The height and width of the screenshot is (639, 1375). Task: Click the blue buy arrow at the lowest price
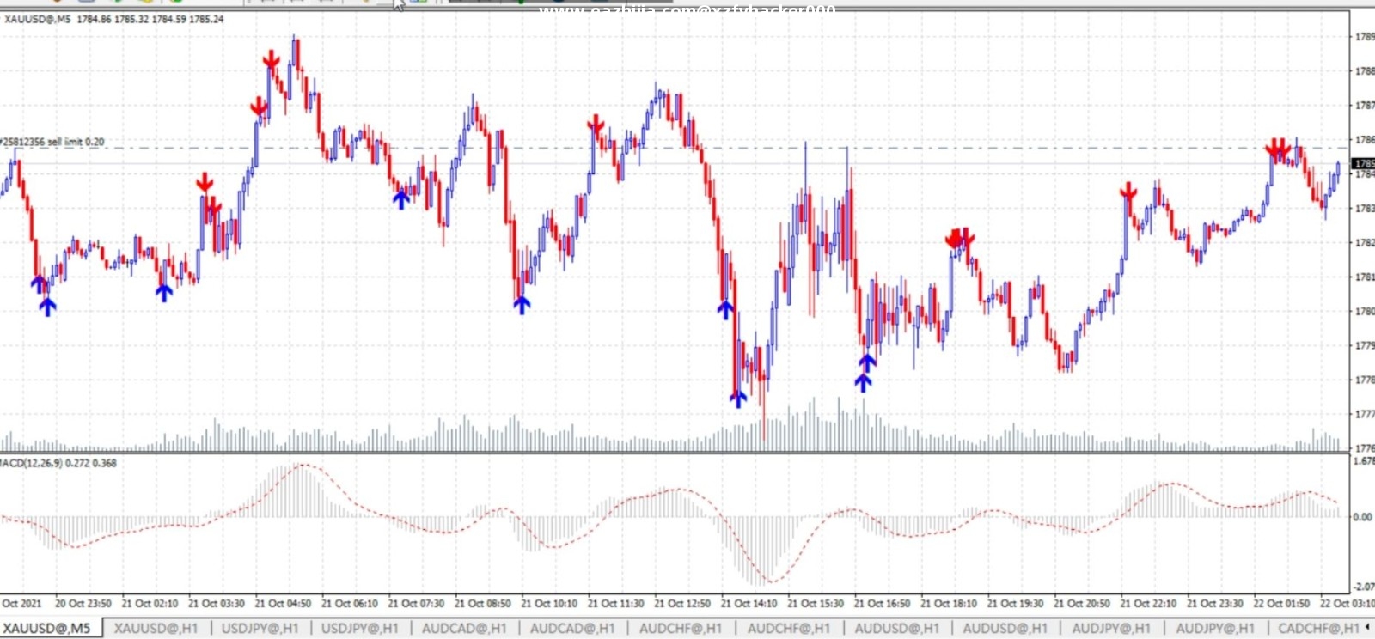738,399
